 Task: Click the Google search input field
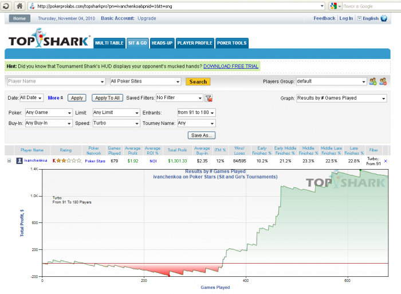371,6
